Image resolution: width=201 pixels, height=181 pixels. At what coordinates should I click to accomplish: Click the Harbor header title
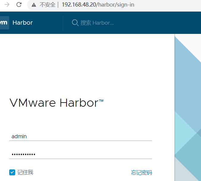pyautogui.click(x=23, y=23)
